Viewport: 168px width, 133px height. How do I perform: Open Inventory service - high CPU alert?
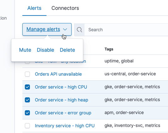[65, 126]
